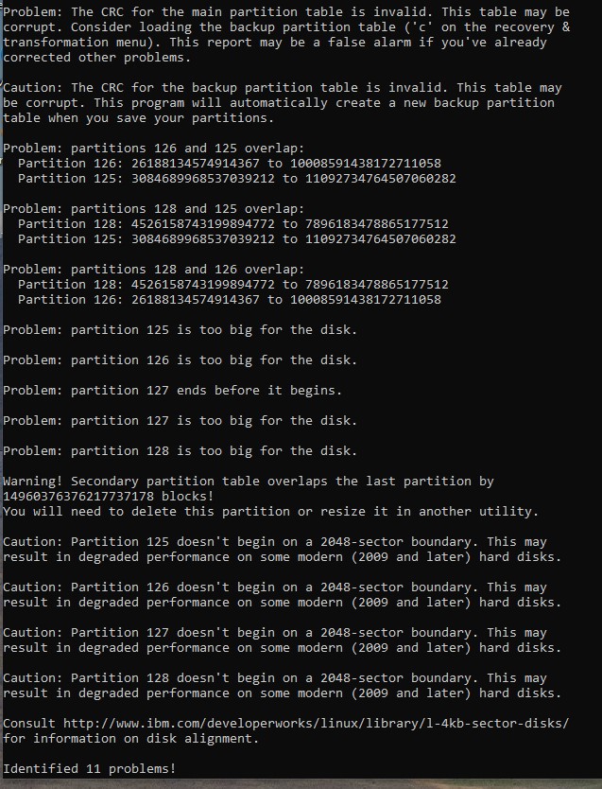Click 'Caution: Partition 127 doesn't begin' line
602x789 pixels.
275,633
